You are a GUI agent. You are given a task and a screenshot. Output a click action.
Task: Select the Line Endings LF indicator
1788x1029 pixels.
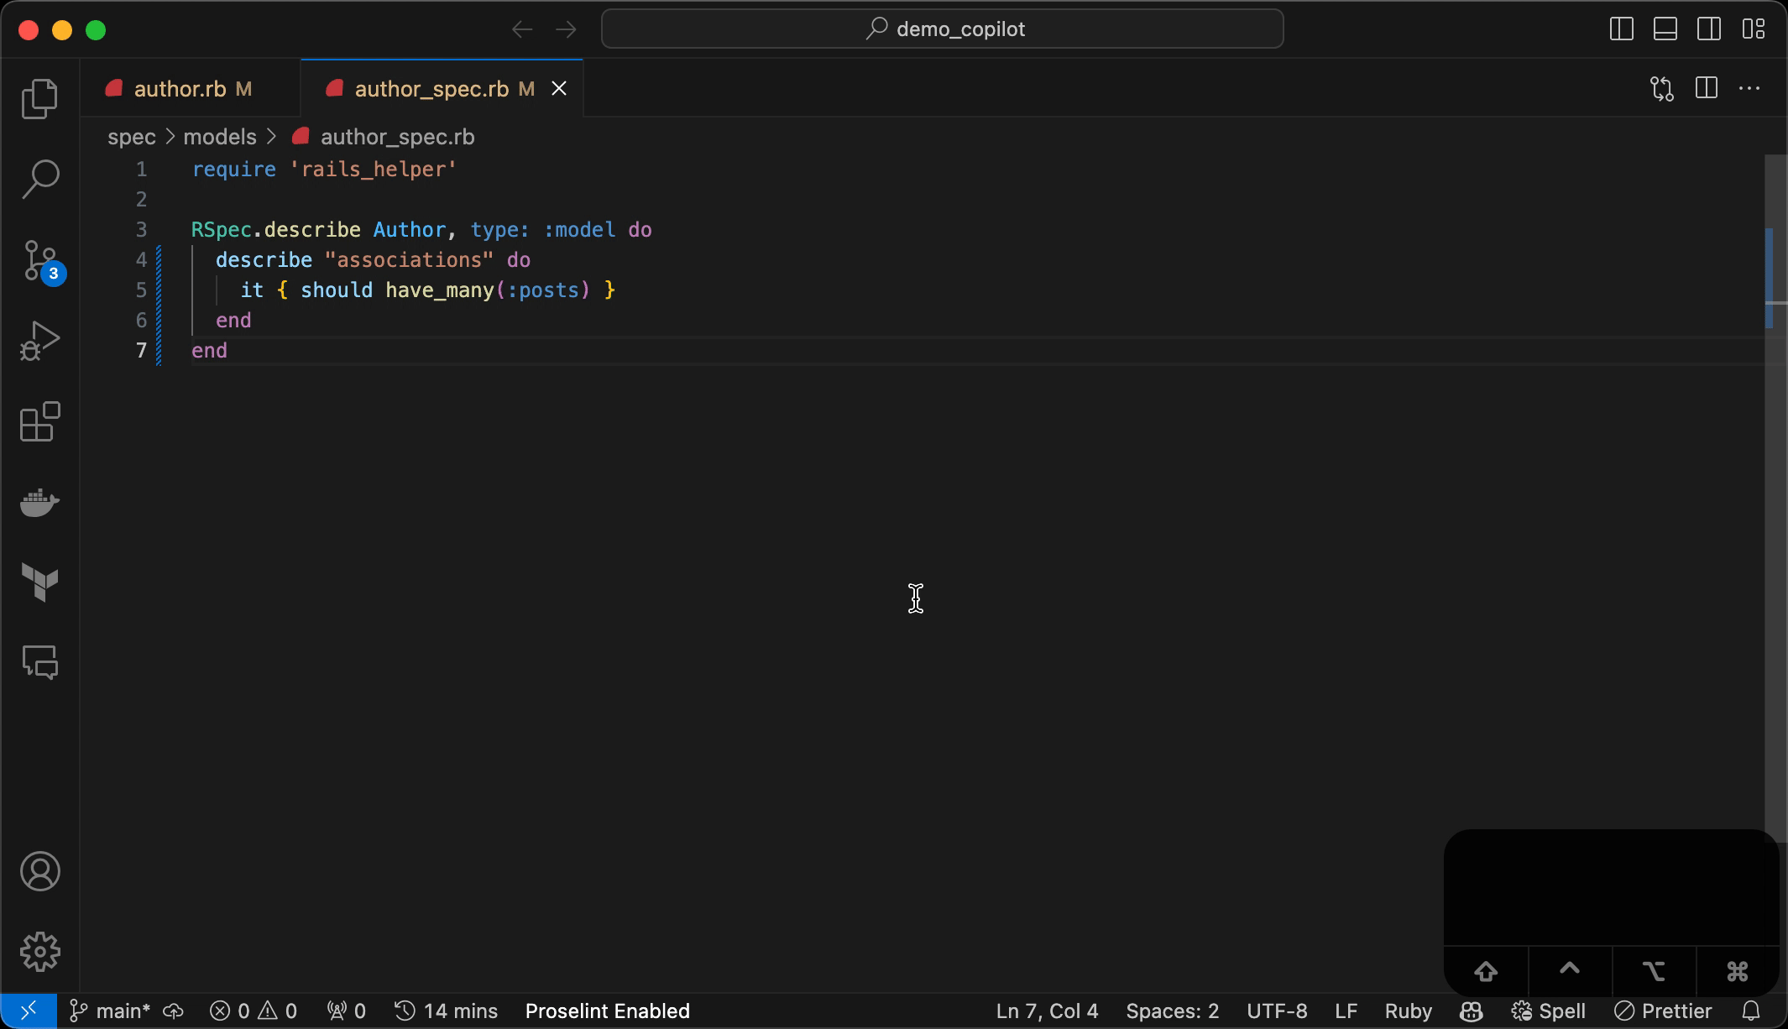[1343, 1011]
